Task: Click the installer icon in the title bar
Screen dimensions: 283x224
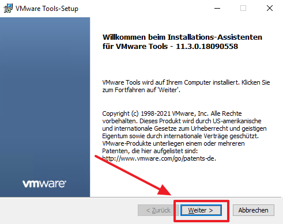Action: pyautogui.click(x=8, y=8)
